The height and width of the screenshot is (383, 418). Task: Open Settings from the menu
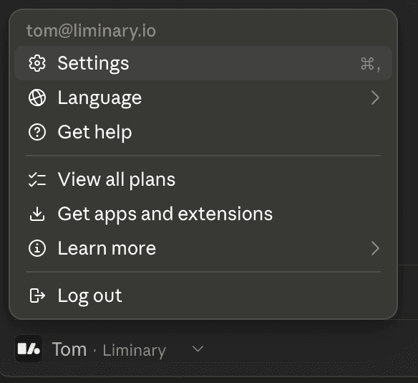203,63
